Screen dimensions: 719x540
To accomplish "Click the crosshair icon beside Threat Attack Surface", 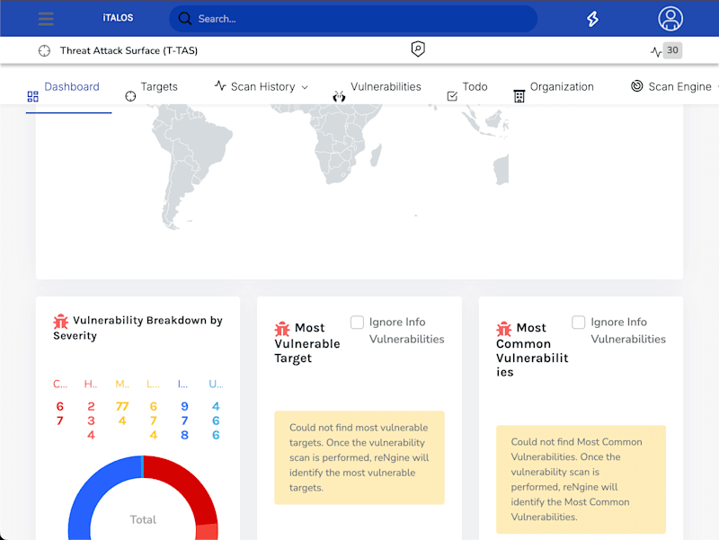I will click(x=44, y=50).
